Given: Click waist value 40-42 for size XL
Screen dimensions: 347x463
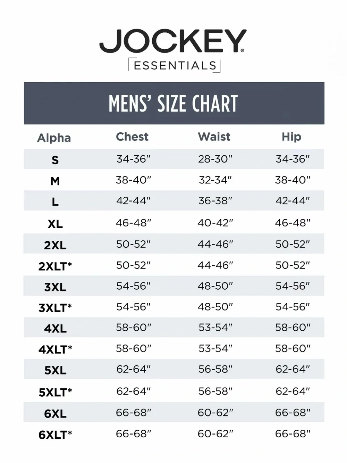Looking at the screenshot, I should (x=215, y=223).
